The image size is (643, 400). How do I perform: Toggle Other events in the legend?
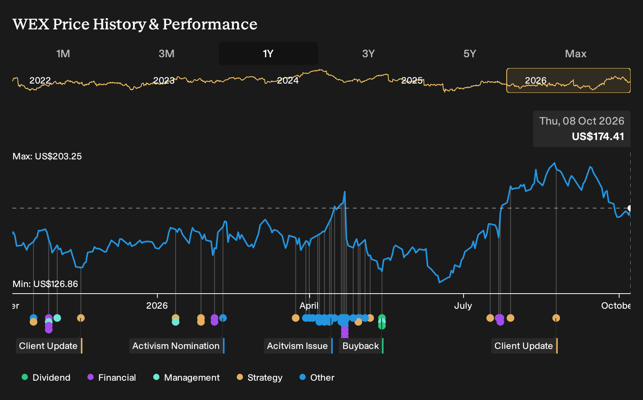(x=317, y=378)
